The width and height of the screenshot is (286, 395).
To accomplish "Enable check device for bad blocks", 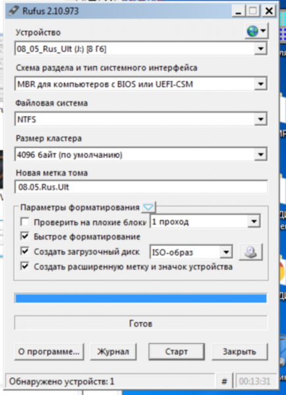I will (25, 222).
